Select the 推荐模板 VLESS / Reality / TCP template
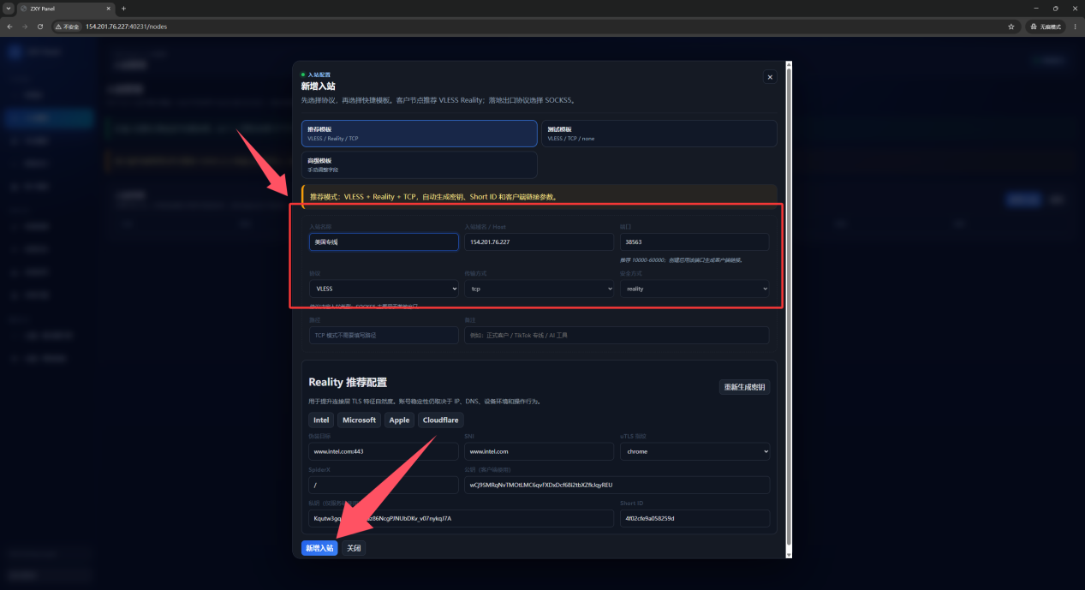 tap(420, 134)
